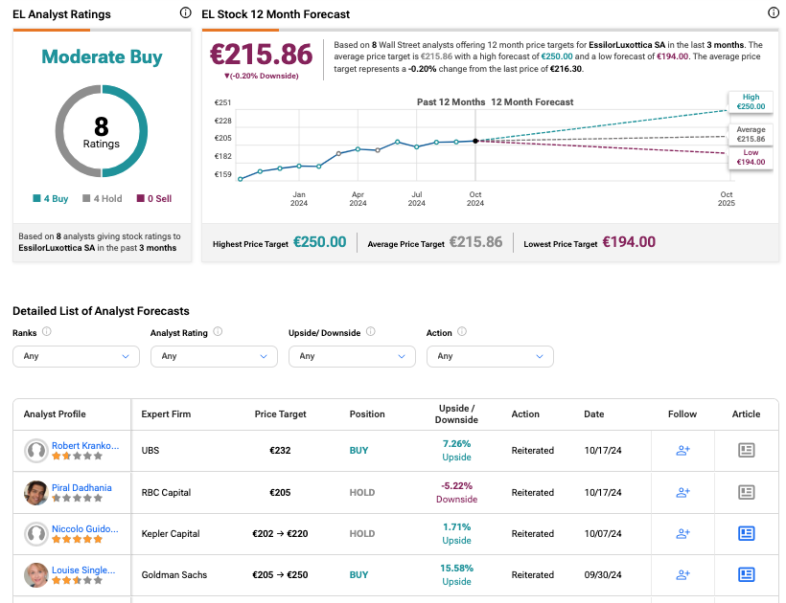Follow Louise Singlehurst from Goldman Sachs
The image size is (786, 603).
683,574
